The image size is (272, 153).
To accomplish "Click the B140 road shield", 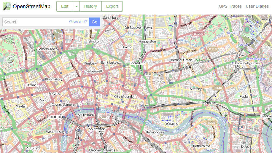I will (x=218, y=88).
